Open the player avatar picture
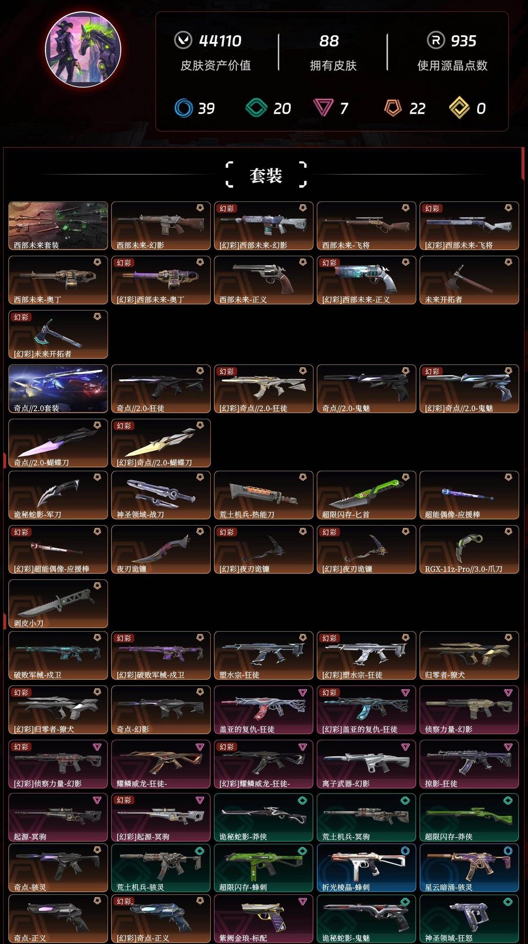 [83, 49]
